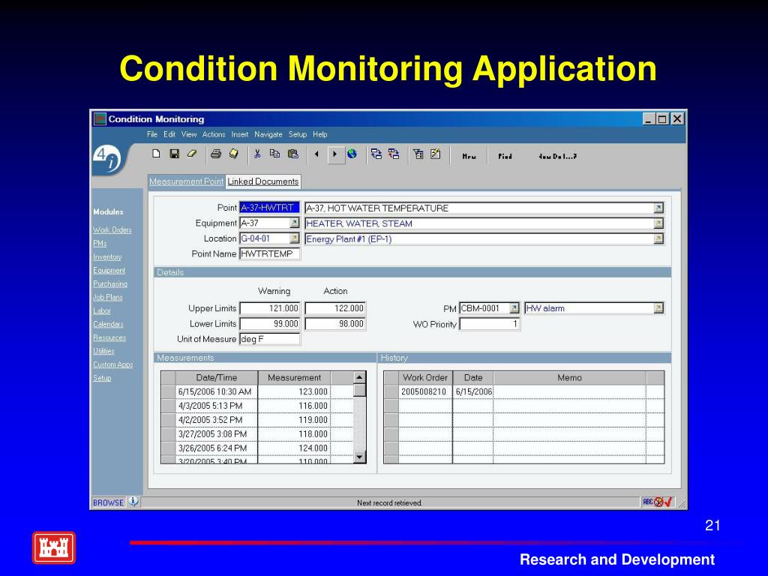Open the Custom Apps module link

pyautogui.click(x=112, y=364)
